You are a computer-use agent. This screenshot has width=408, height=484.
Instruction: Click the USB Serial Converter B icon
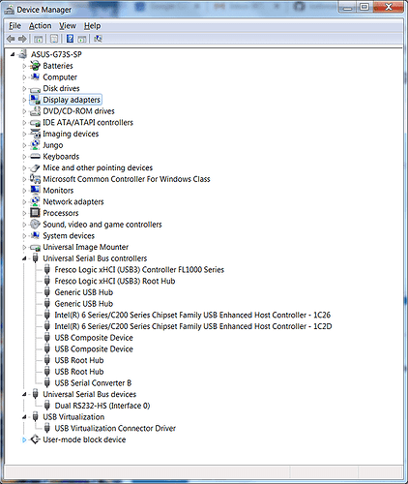47,382
